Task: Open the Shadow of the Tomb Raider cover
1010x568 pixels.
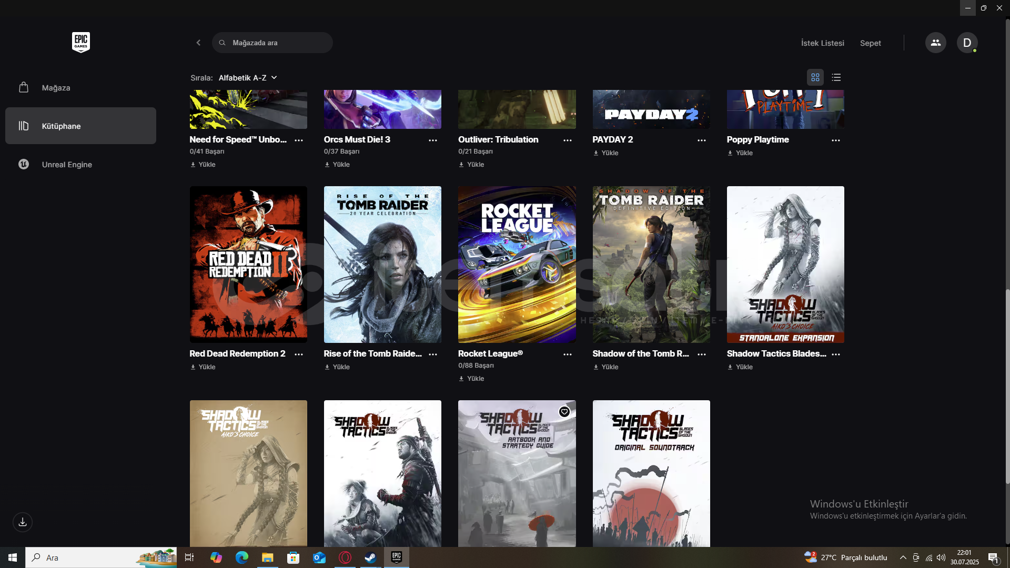Action: click(x=651, y=265)
